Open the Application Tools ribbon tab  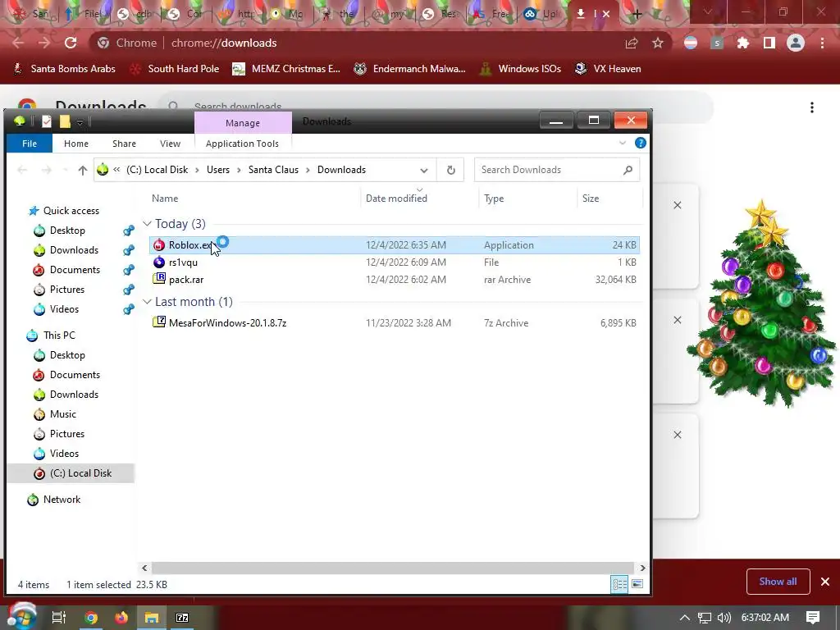242,144
